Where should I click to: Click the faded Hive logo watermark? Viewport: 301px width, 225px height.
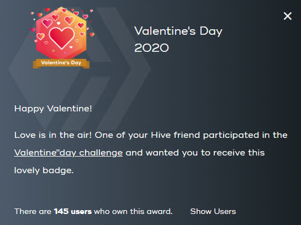pos(80,68)
